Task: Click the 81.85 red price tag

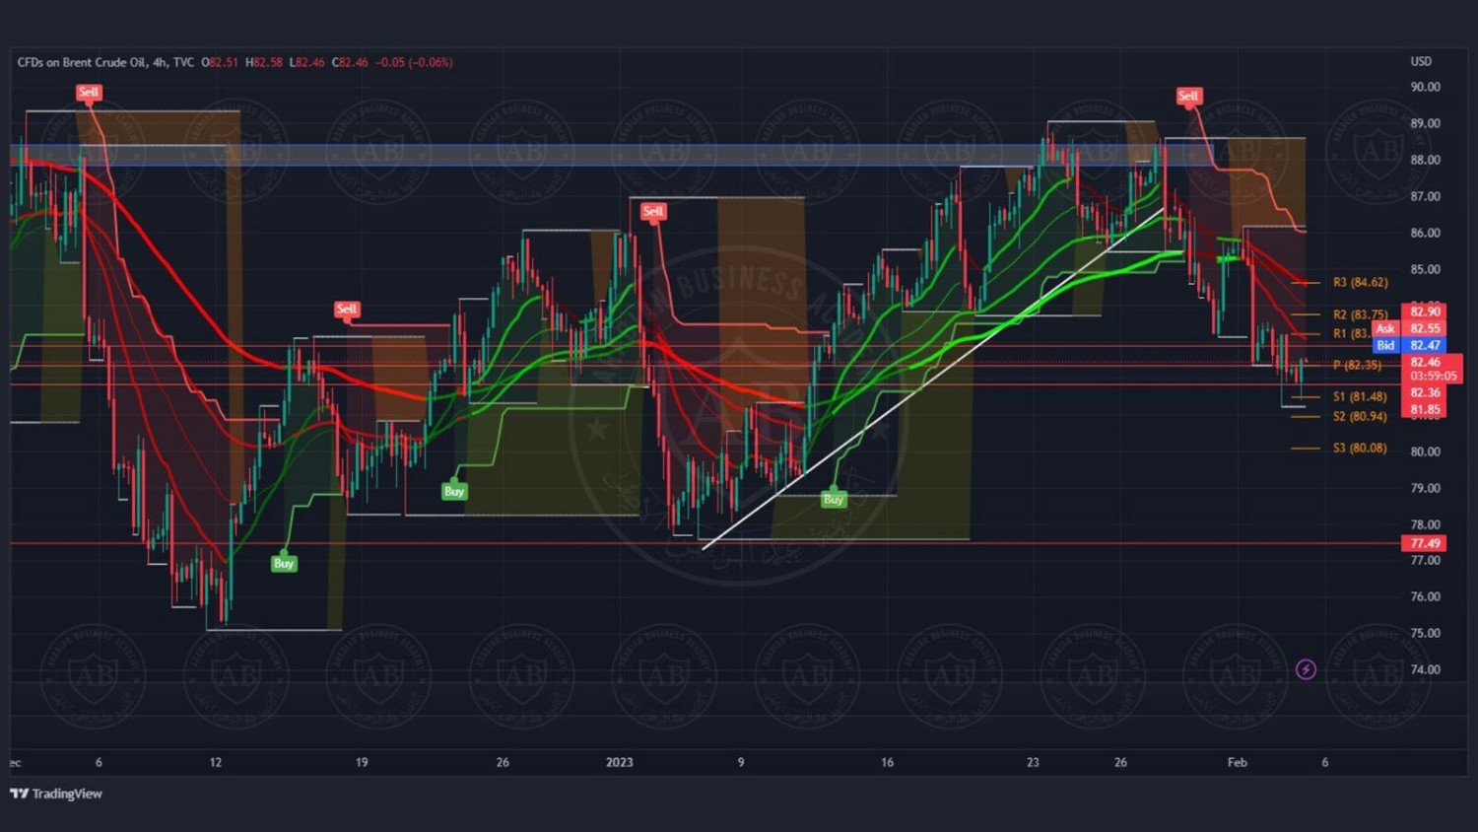Action: [1425, 409]
